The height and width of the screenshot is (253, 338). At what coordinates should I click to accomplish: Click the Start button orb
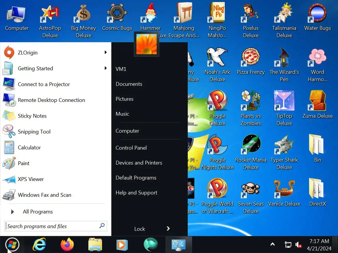click(x=12, y=245)
